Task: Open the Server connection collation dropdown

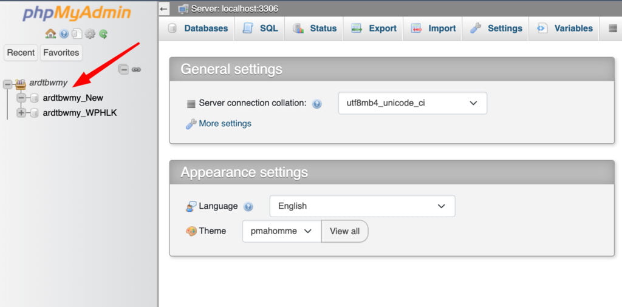Action: (412, 103)
